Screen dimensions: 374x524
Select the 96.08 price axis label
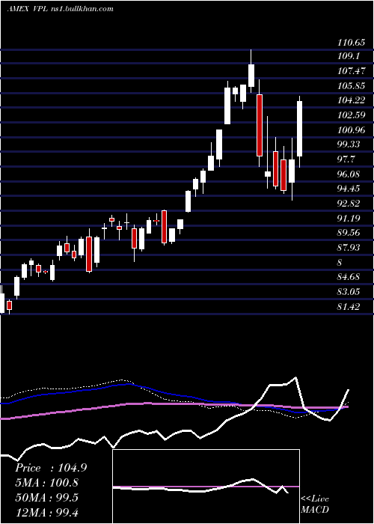[349, 174]
